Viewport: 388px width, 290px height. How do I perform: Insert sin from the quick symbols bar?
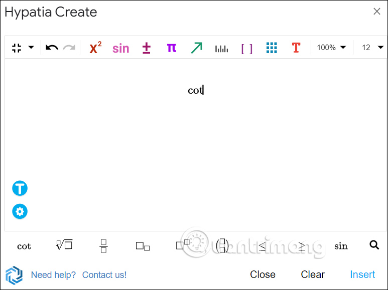coord(341,246)
